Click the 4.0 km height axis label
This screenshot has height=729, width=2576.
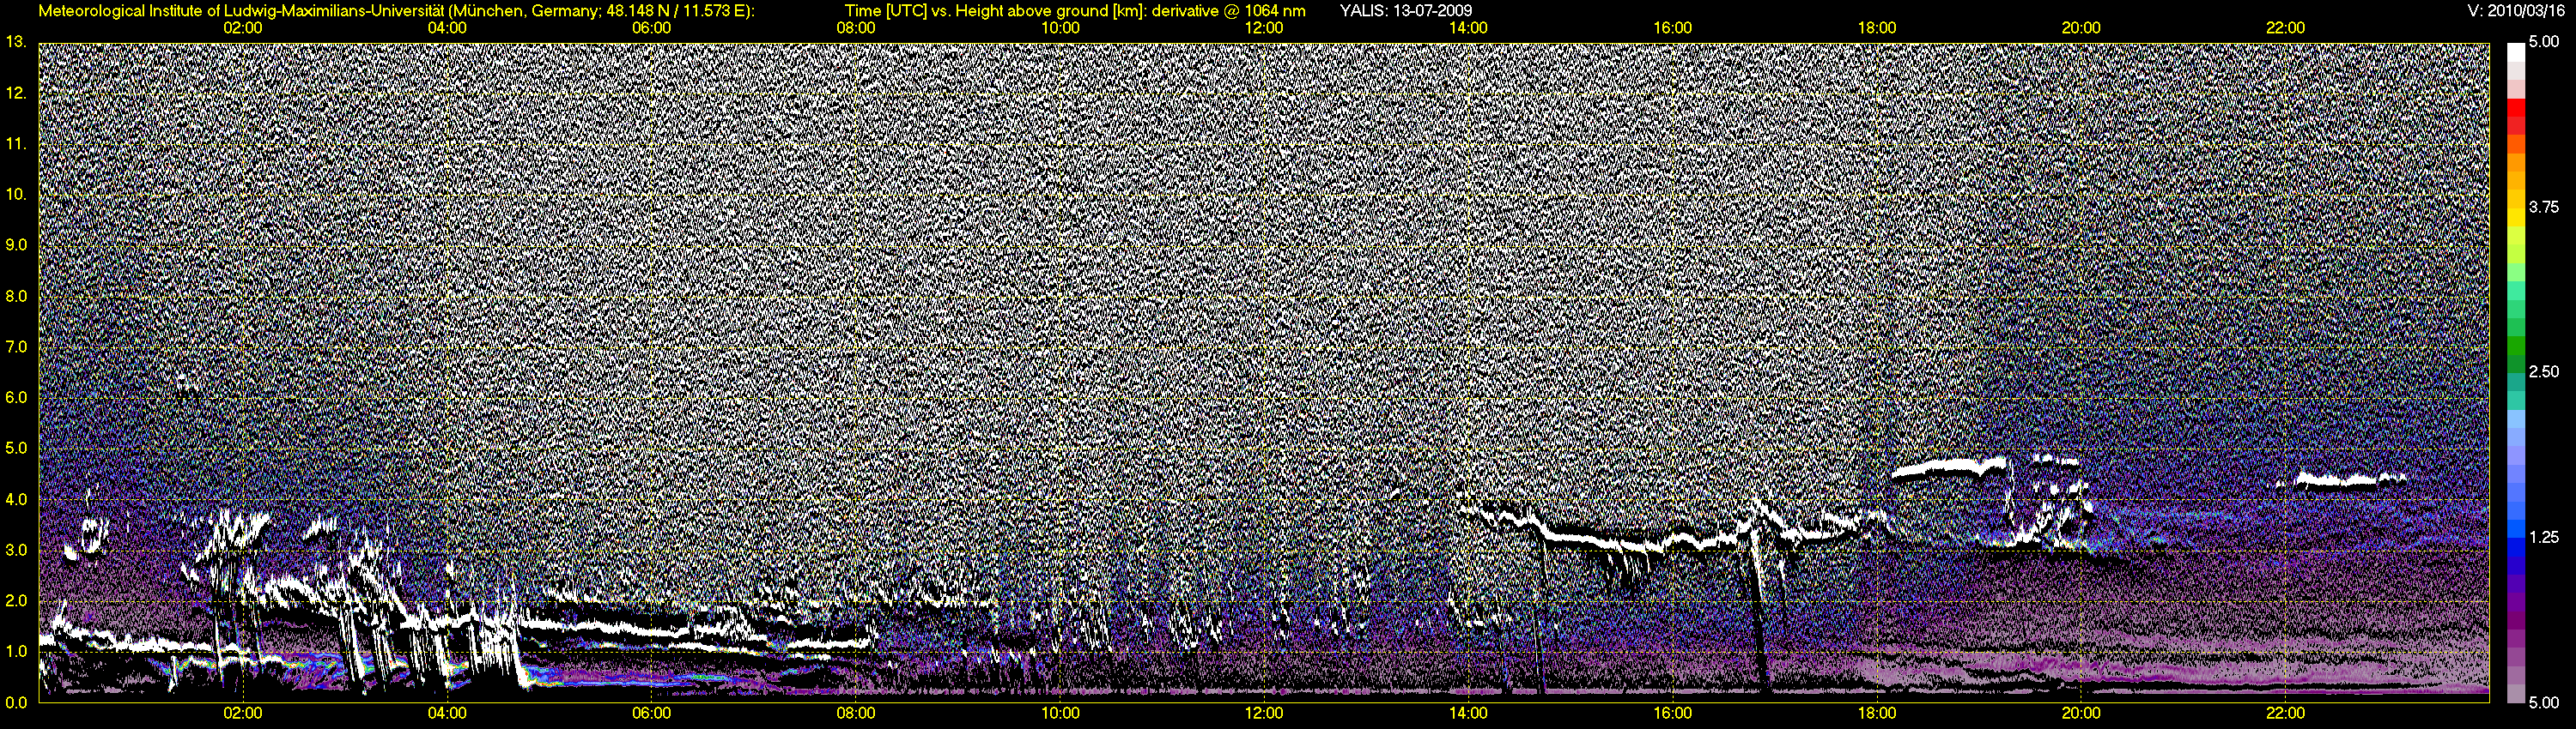pyautogui.click(x=16, y=498)
